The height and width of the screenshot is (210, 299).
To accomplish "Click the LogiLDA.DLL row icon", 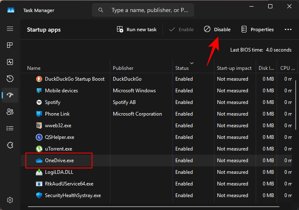I will point(39,172).
